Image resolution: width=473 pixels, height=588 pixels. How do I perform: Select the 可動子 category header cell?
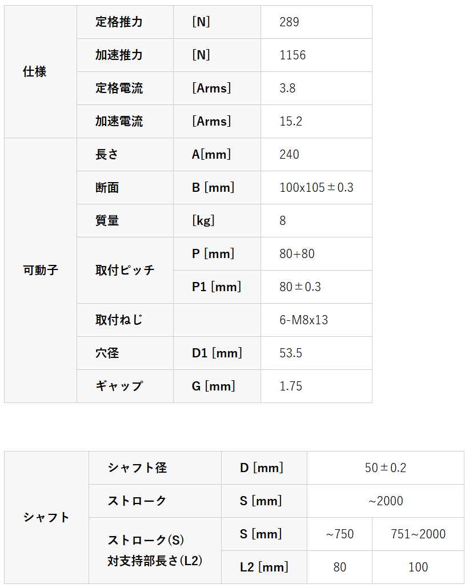click(x=40, y=270)
